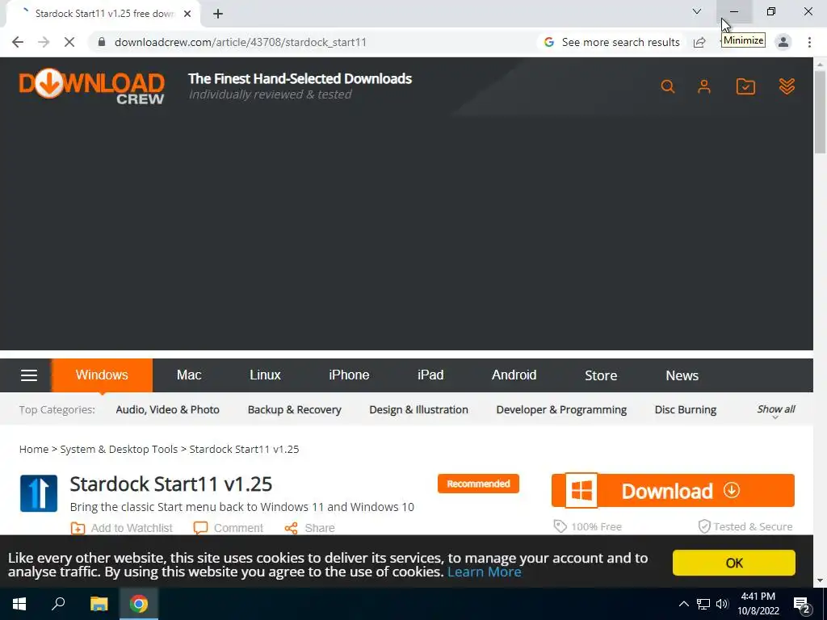Open Developer & Programming category

click(x=562, y=409)
